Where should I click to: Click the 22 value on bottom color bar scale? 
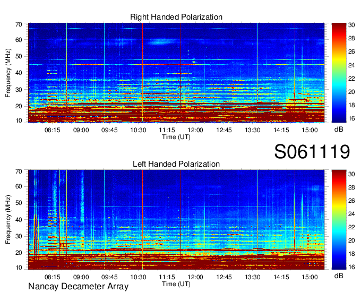tap(351, 227)
